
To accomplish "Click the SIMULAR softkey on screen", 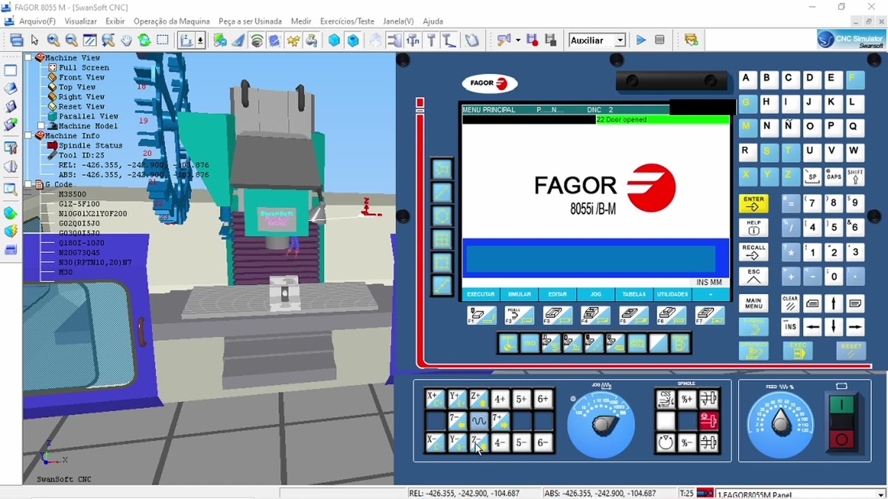I will [519, 295].
